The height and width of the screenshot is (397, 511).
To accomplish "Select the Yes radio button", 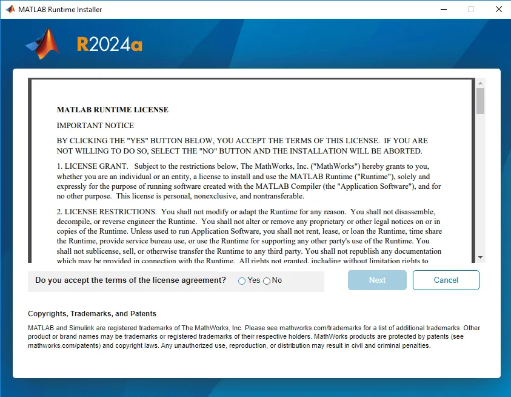I will [241, 281].
